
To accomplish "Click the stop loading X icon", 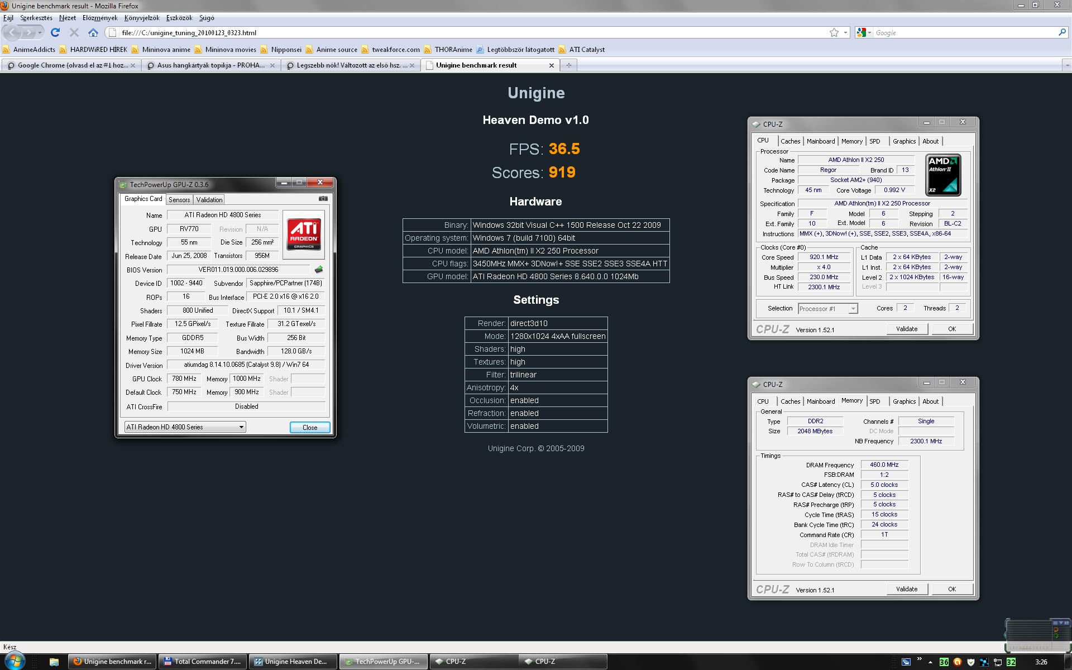I will click(74, 32).
